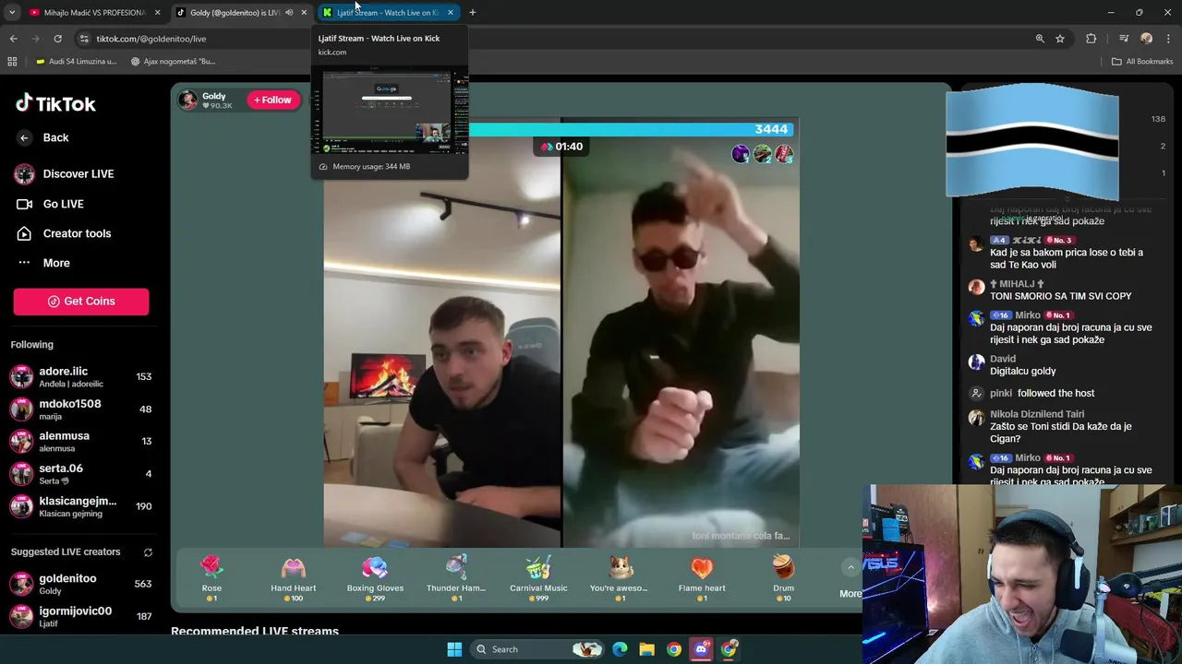1182x664 pixels.
Task: Click the address bar URL
Action: [151, 39]
